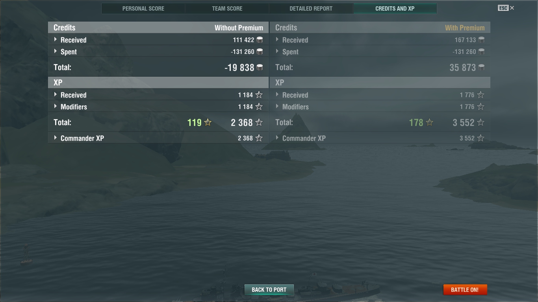Switch to the Personal Score tab

[x=143, y=8]
